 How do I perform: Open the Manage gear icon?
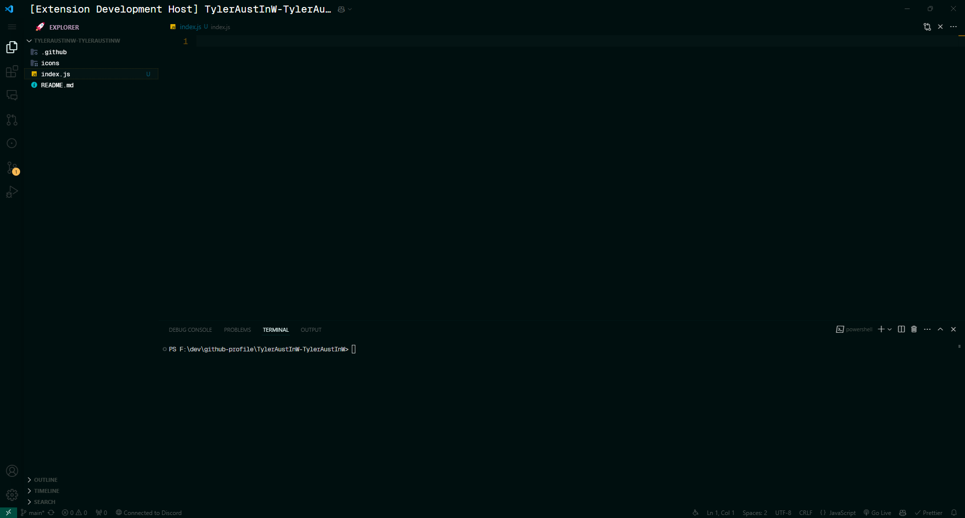pyautogui.click(x=12, y=495)
